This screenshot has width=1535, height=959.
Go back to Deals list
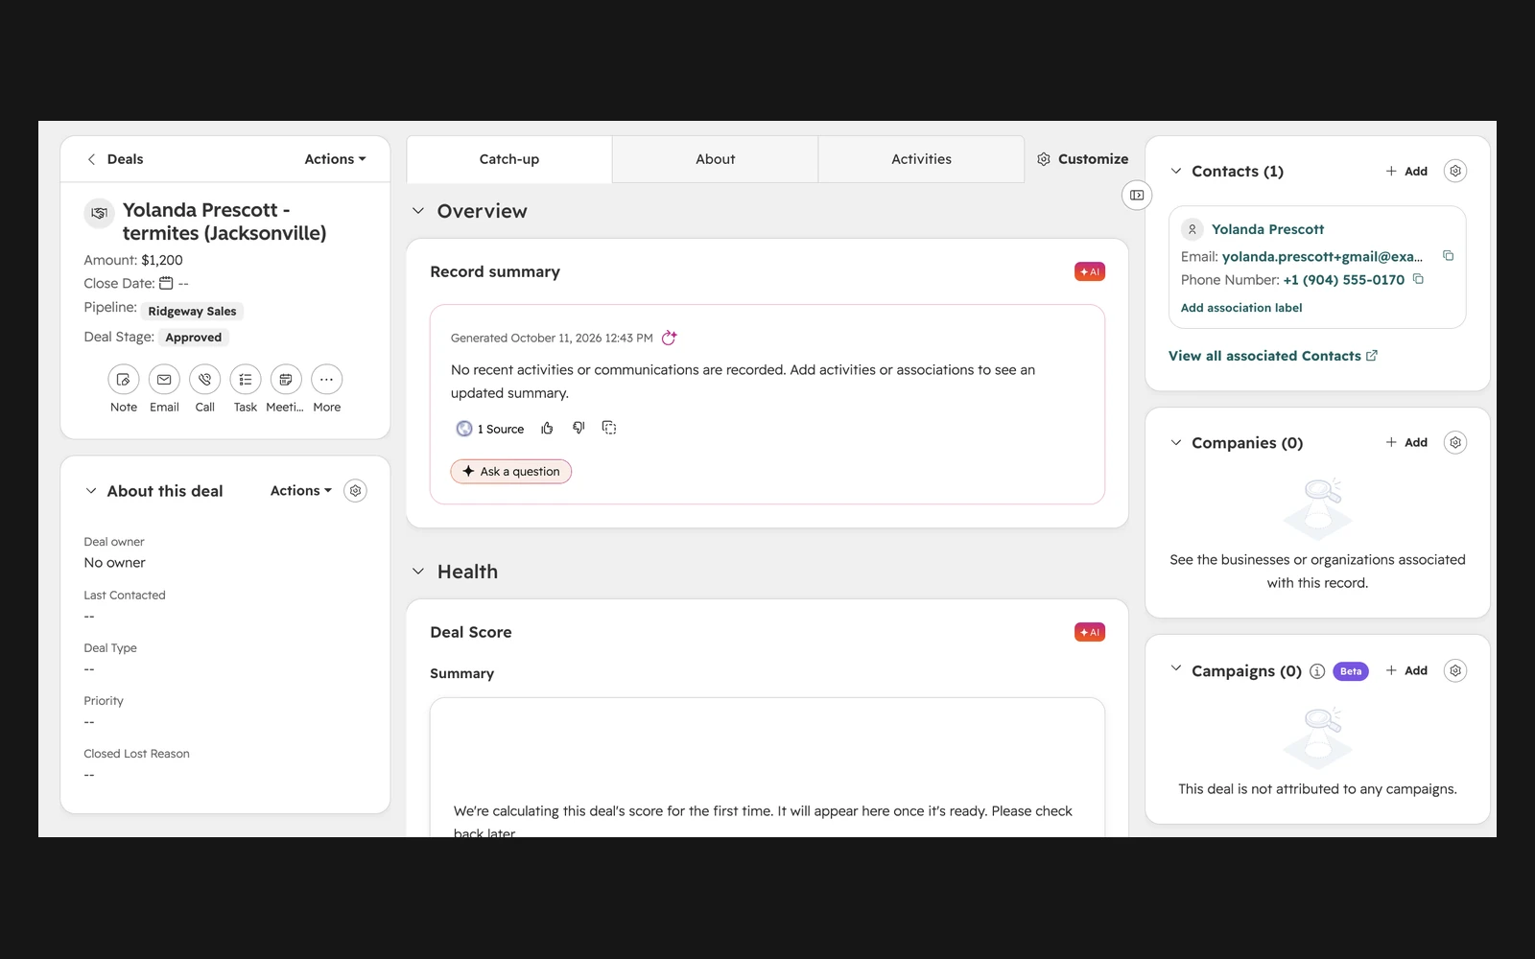[x=115, y=159]
